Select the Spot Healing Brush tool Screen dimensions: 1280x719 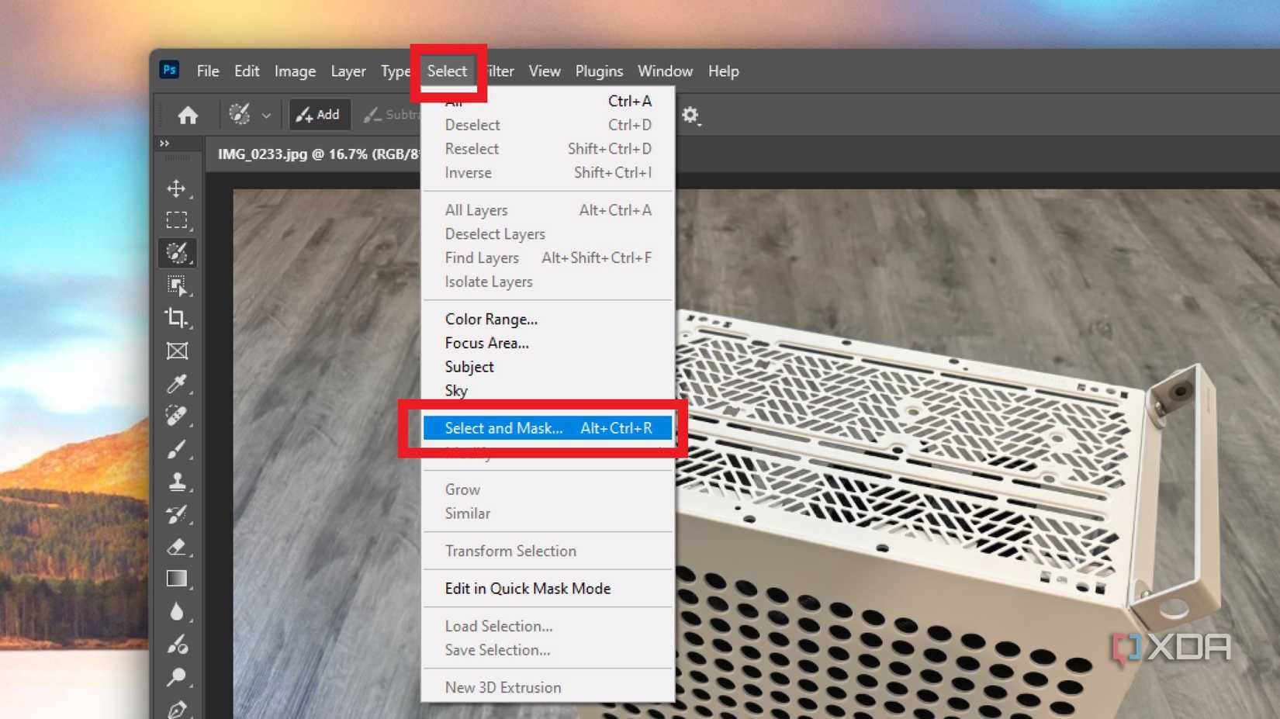point(178,415)
